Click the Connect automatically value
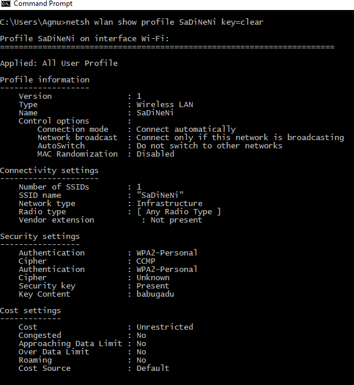This screenshot has width=354, height=385. pyautogui.click(x=186, y=129)
